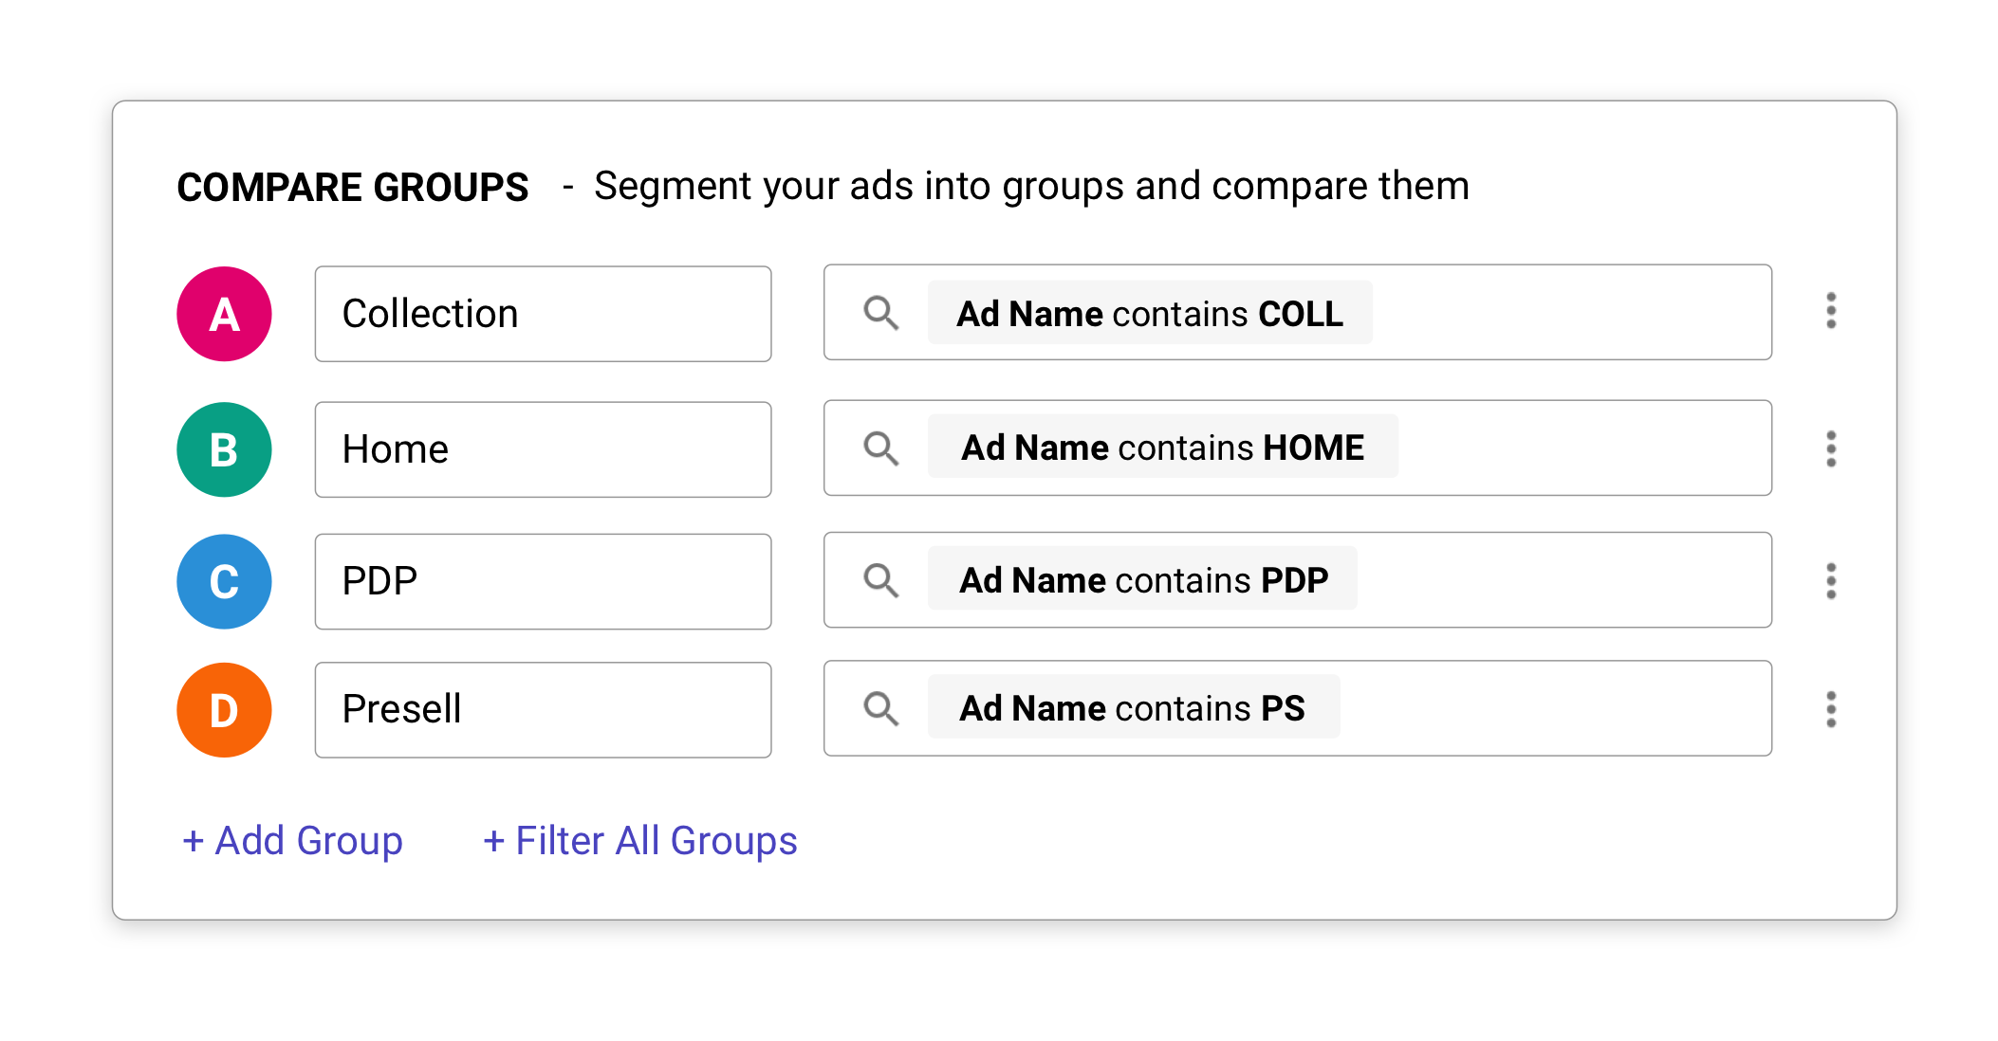
Task: Select the Ad Name contains COLL filter chip
Action: (x=1148, y=313)
